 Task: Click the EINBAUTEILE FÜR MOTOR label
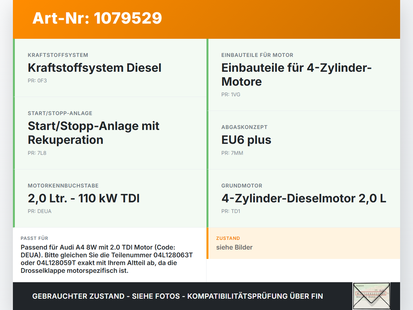coord(257,55)
